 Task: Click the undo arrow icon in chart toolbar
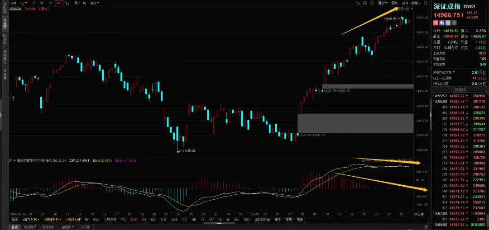coord(358,3)
